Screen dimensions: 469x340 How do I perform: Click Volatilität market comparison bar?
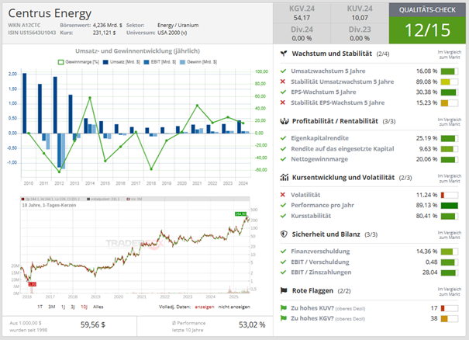450,195
